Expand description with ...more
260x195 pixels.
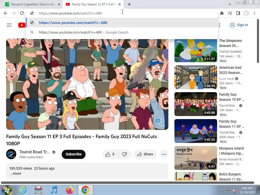15,174
